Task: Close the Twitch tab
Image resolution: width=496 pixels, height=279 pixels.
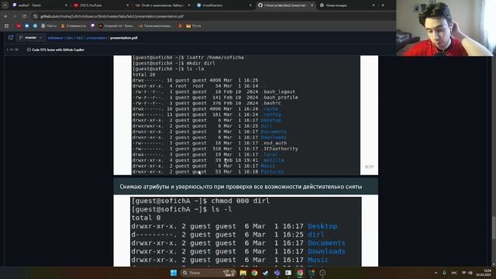Action: tap(66, 5)
